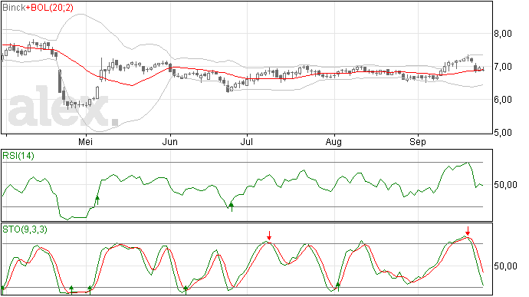Click the green buy arrow in STO at June

186,290
